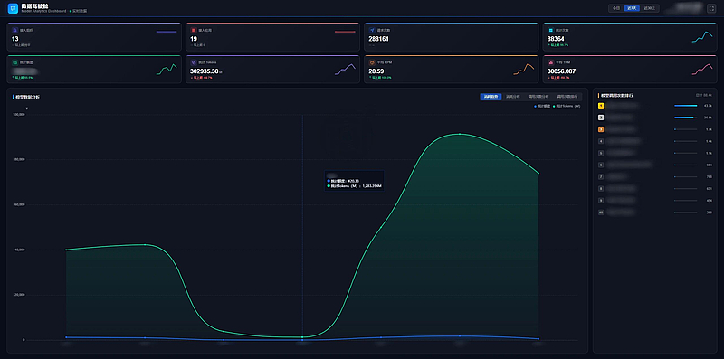The height and width of the screenshot is (359, 724).
Task: Toggle the blue series in chart legend
Action: 542,106
